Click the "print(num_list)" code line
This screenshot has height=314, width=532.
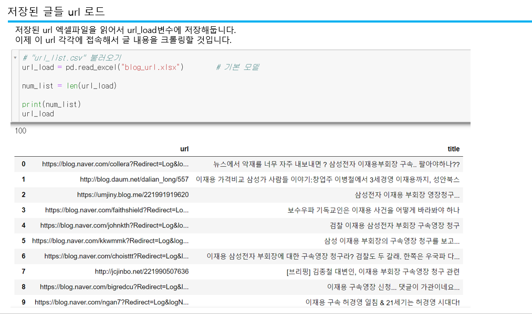[x=51, y=104]
